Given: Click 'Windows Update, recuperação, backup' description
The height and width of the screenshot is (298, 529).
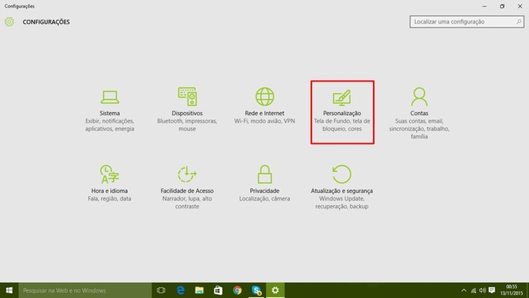Looking at the screenshot, I should [x=342, y=202].
